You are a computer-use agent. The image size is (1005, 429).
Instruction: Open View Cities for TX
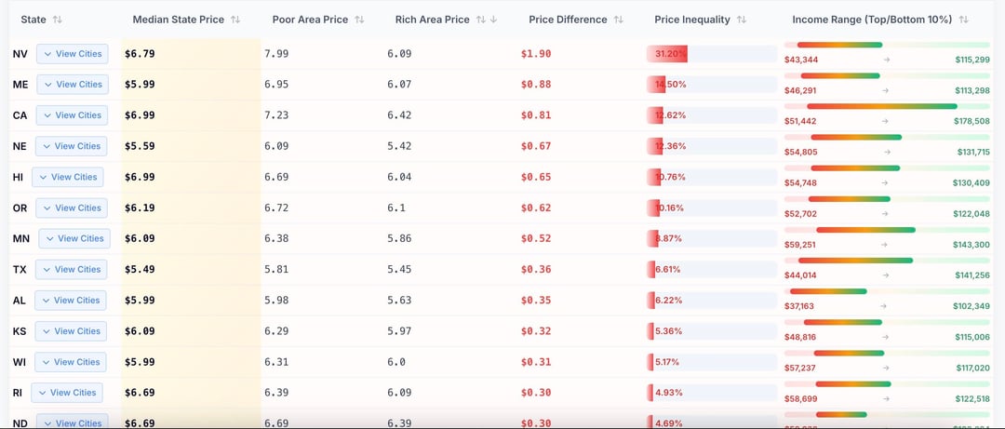coord(72,269)
